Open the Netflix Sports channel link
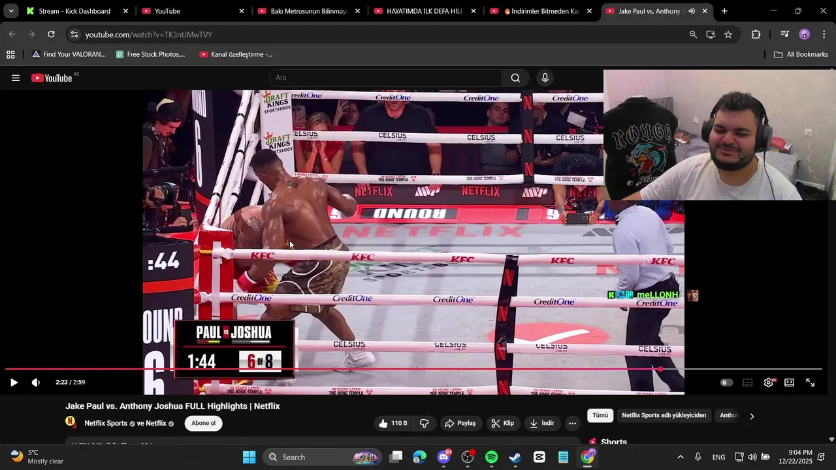The image size is (836, 470). [106, 423]
